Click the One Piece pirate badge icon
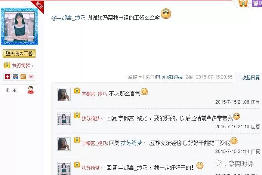 click(x=15, y=77)
